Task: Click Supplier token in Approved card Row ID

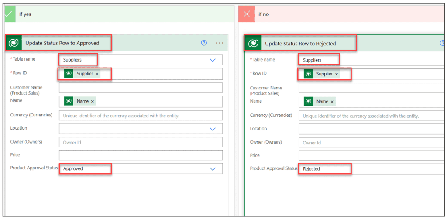Action: coord(82,74)
